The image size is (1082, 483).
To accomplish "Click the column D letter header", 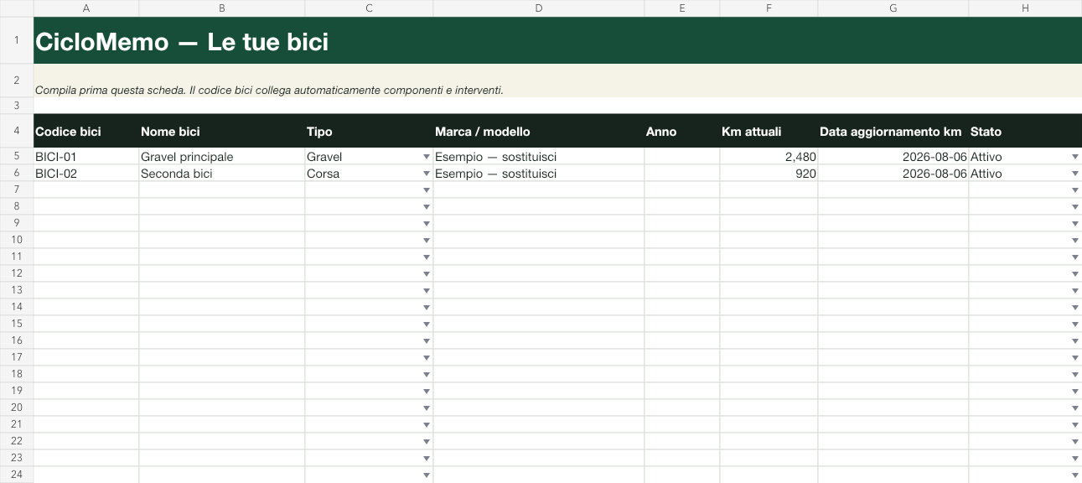I will pos(539,8).
